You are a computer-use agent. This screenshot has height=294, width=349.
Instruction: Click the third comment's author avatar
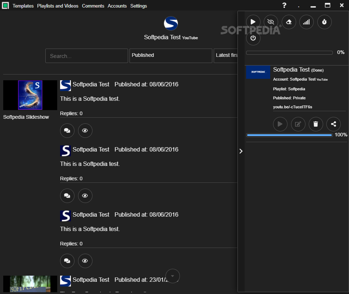[x=65, y=216]
